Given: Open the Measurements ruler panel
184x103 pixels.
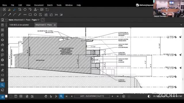Looking at the screenshot, I should [x=3, y=65].
